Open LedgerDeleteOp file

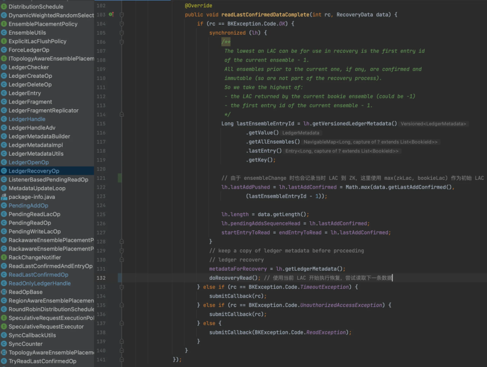click(x=30, y=85)
